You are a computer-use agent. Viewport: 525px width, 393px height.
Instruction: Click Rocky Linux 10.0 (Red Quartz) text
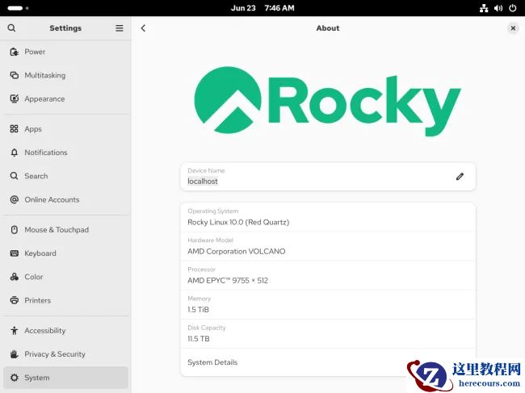coord(238,222)
